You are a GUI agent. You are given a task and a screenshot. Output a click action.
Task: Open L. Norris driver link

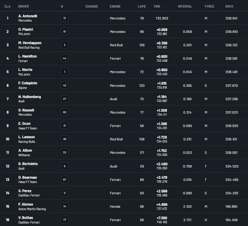[25, 70]
